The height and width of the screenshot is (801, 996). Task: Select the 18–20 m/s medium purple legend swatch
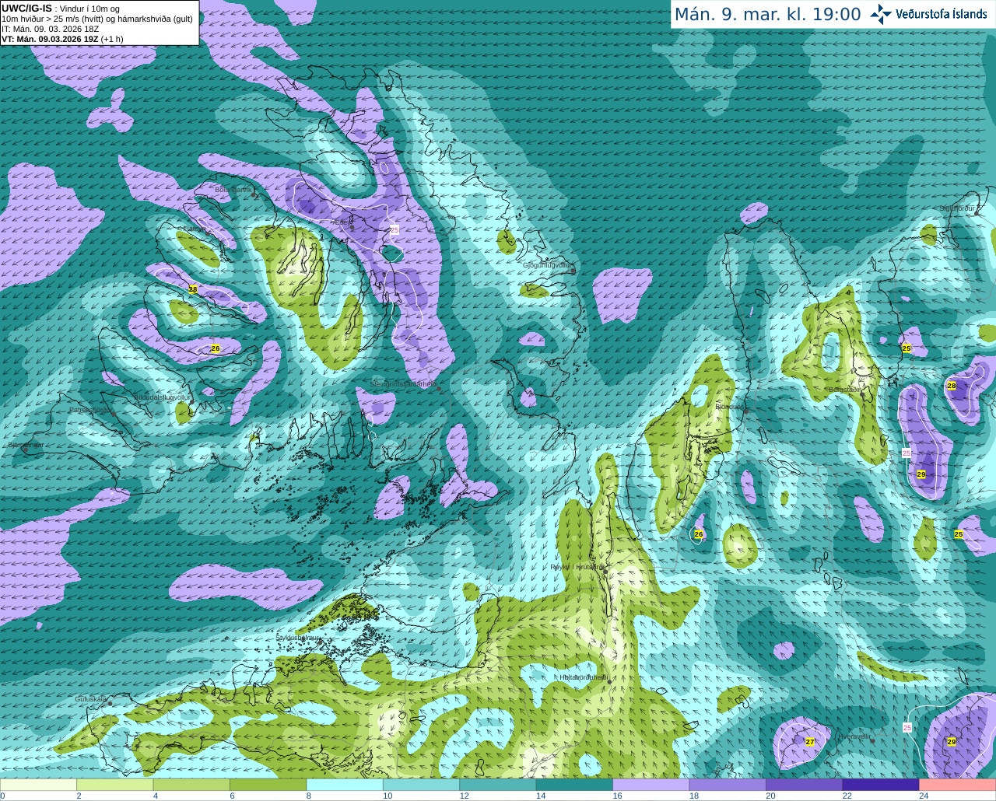point(728,785)
